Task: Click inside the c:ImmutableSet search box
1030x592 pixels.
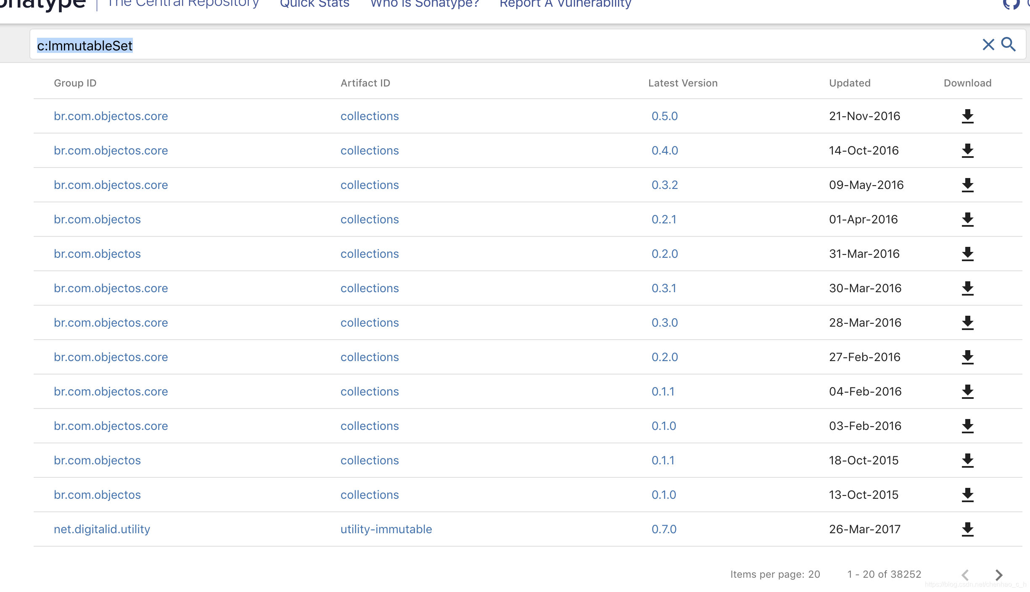Action: point(504,45)
